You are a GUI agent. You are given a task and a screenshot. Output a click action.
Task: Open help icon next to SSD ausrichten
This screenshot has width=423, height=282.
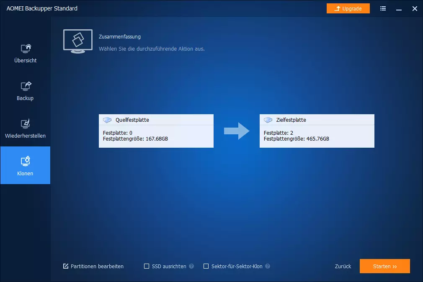(191, 266)
